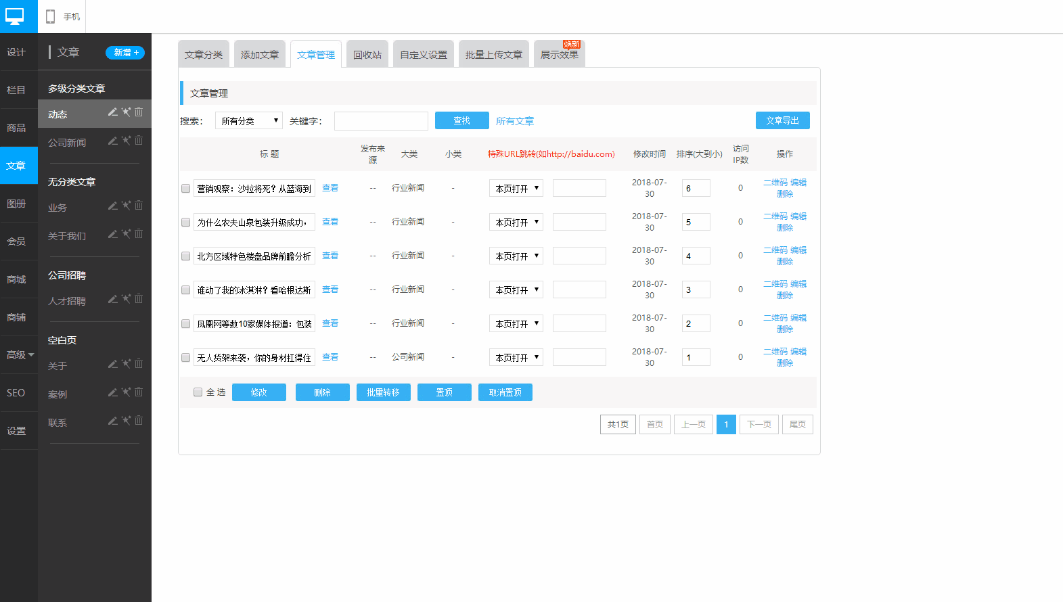Click trash icon beside 人才招聘
Viewport: 1063px width, 602px height.
coord(139,298)
